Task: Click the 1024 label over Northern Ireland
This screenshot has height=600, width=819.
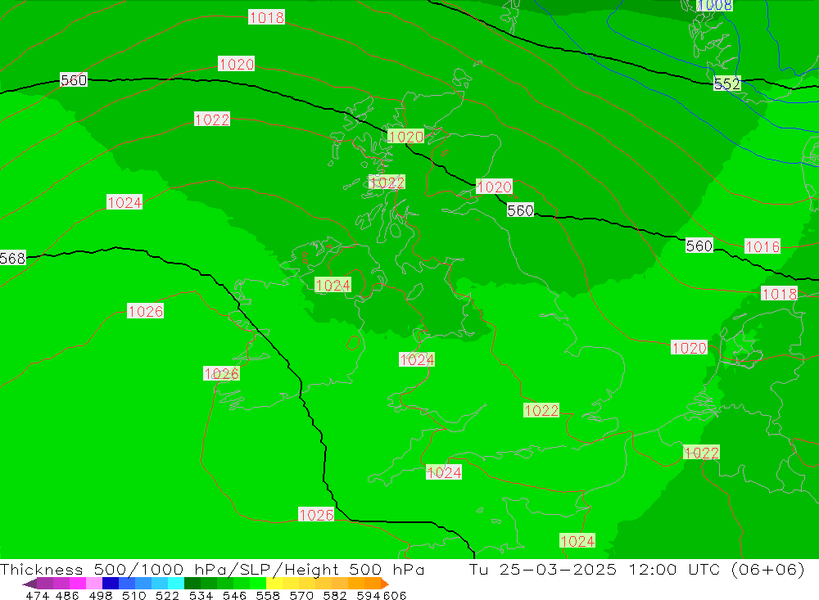Action: (333, 285)
